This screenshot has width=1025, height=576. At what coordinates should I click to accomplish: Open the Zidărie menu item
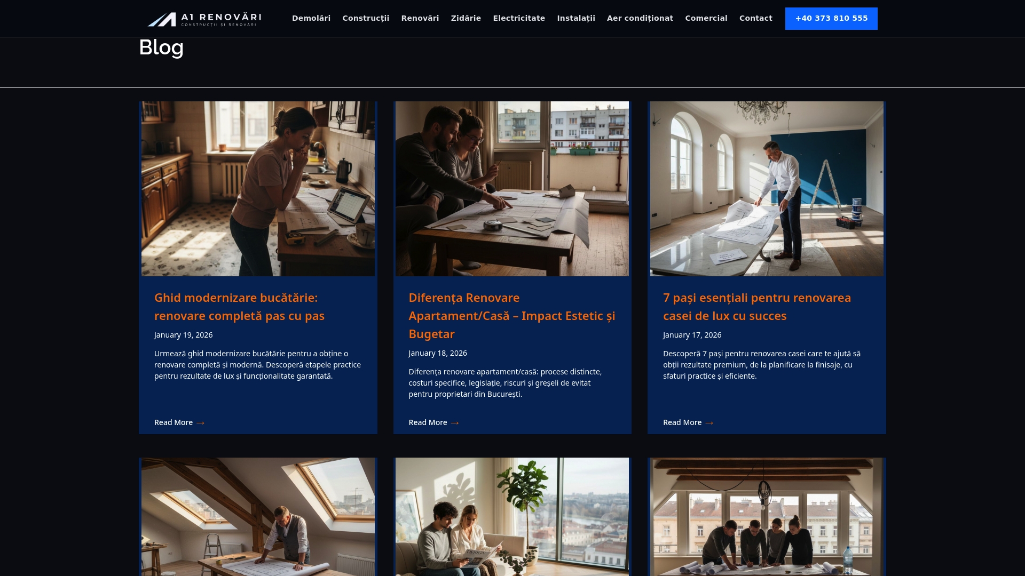[x=466, y=18]
